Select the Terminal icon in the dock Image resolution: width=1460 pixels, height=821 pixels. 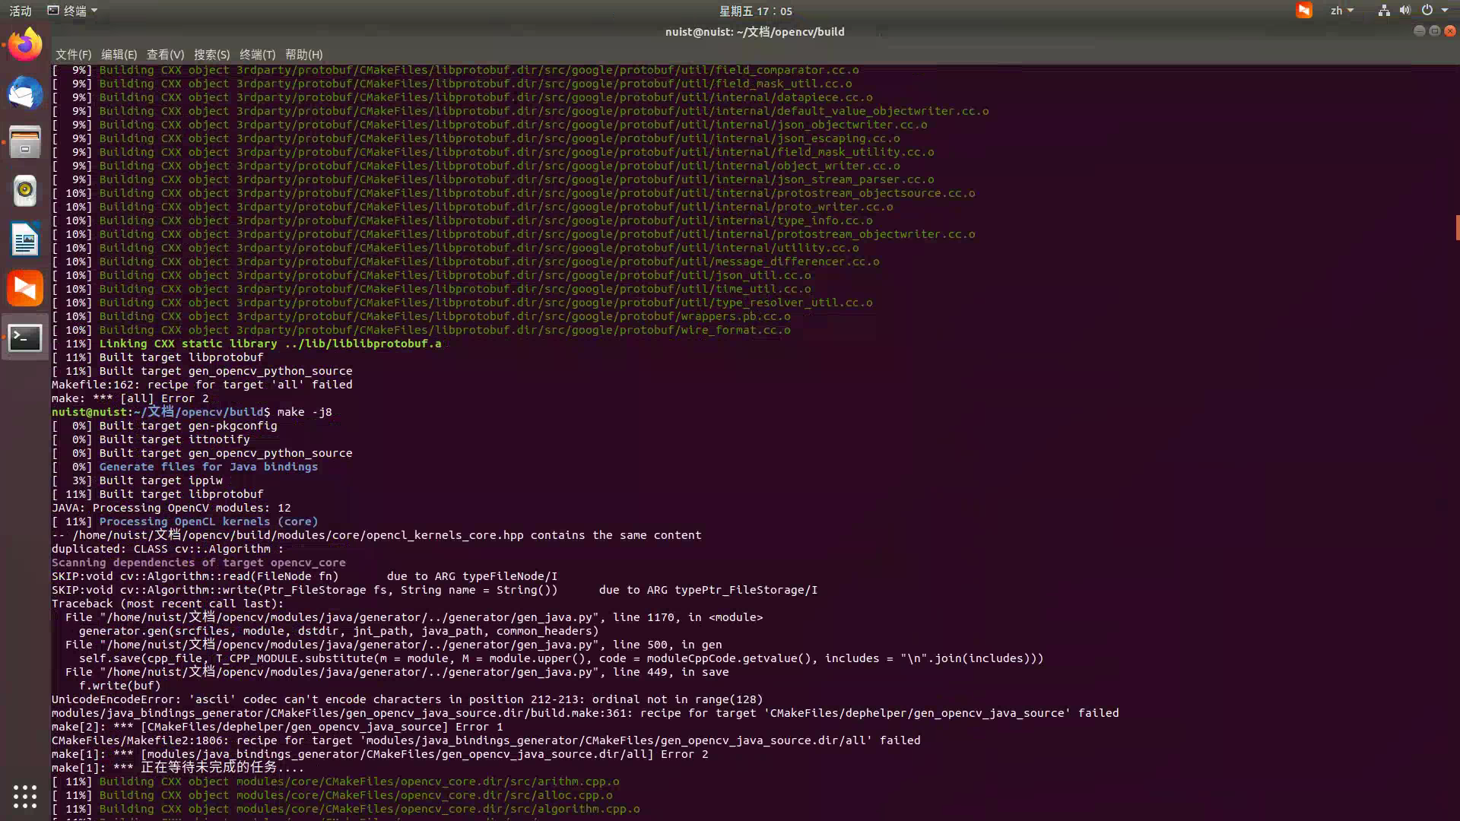(x=25, y=338)
